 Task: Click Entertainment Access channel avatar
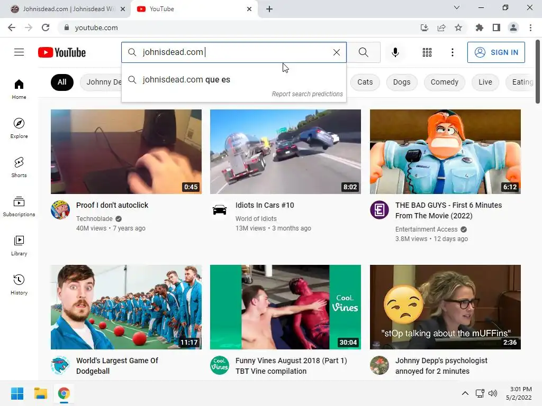coord(379,209)
